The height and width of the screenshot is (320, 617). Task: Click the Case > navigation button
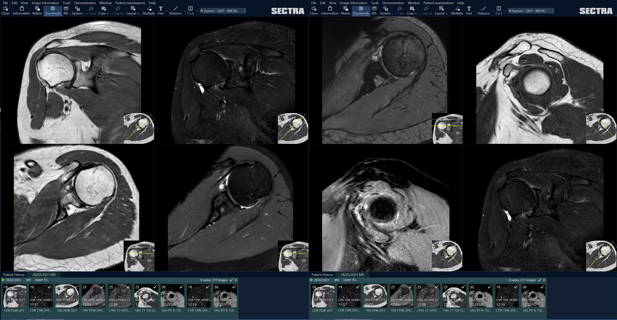103,10
